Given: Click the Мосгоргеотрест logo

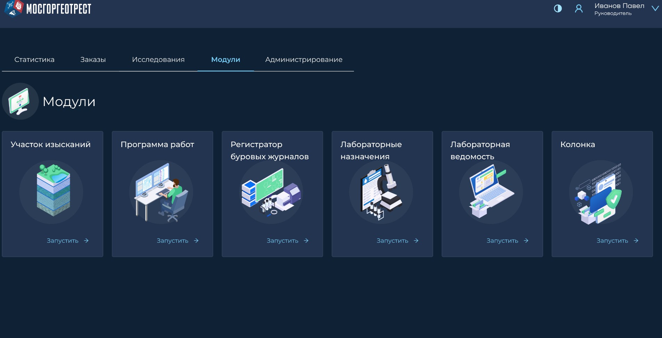Looking at the screenshot, I should click(48, 8).
